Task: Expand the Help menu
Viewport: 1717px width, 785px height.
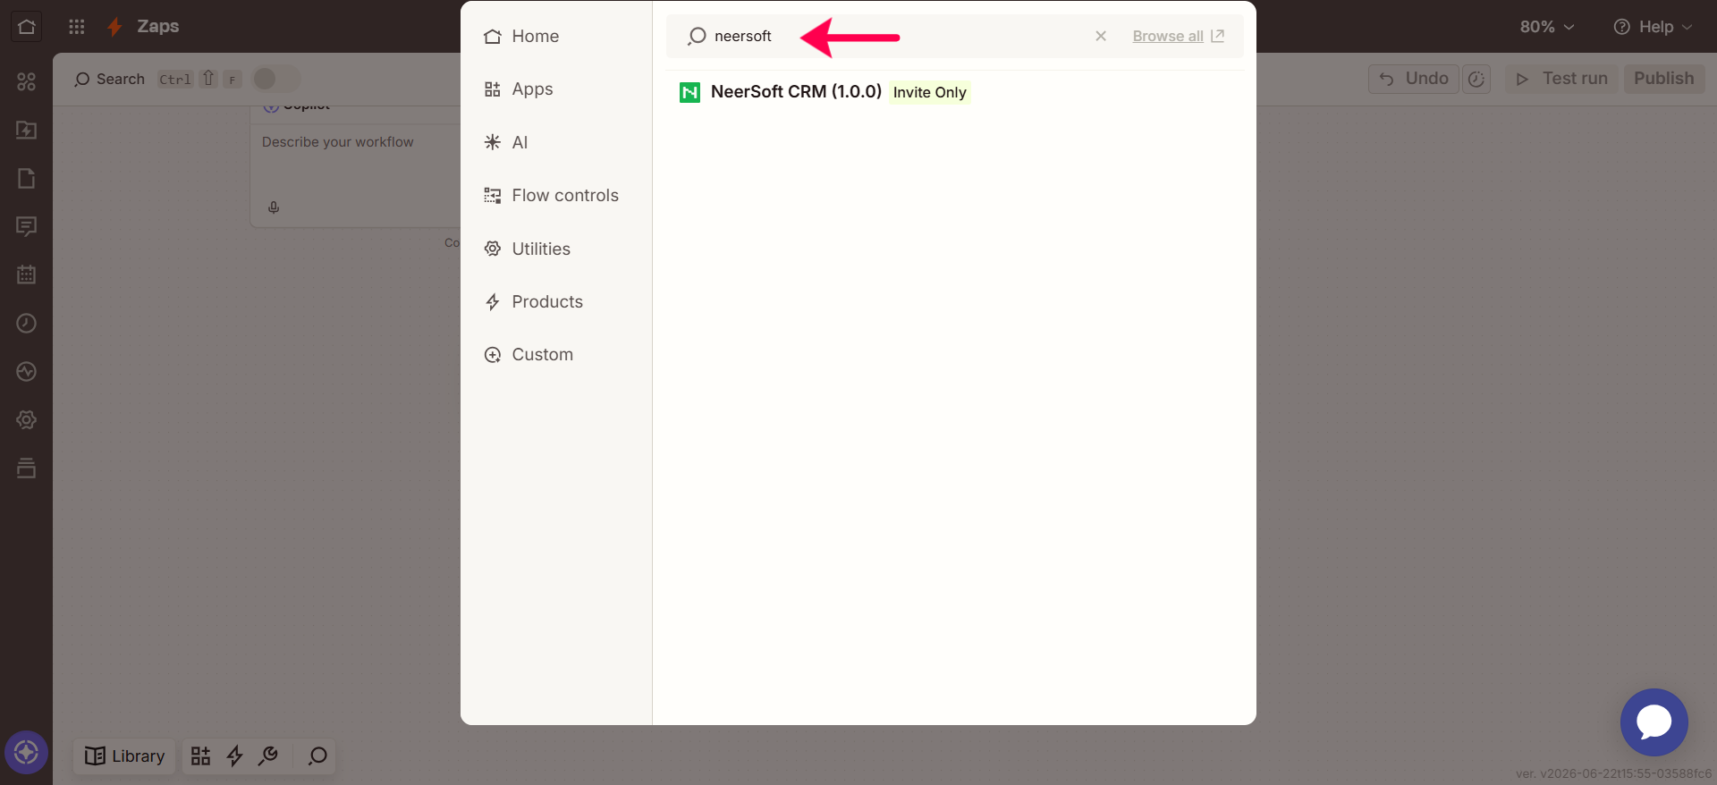Action: [1653, 27]
